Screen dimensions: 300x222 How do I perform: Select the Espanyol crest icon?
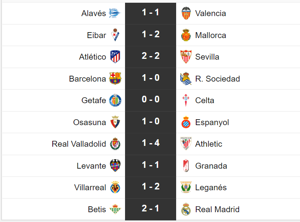(x=186, y=122)
